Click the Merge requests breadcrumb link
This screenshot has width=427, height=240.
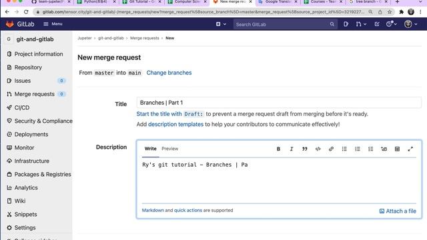click(144, 38)
